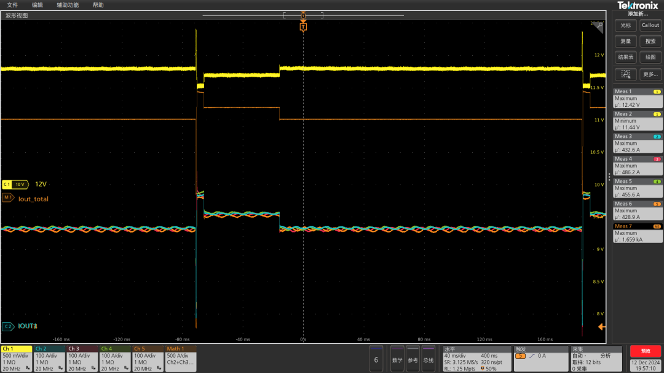Open the Ch 2 channel badge

(49, 359)
